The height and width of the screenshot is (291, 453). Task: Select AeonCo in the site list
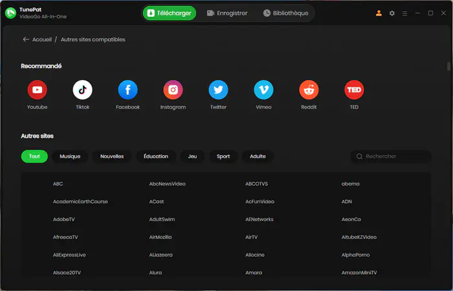[x=351, y=219]
